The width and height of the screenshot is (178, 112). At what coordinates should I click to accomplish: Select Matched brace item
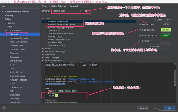point(55,36)
